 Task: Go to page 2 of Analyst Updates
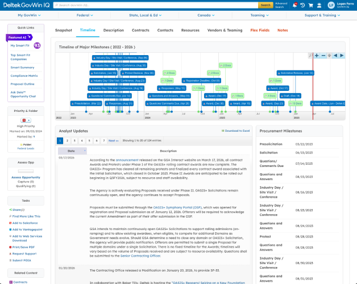tap(67, 141)
